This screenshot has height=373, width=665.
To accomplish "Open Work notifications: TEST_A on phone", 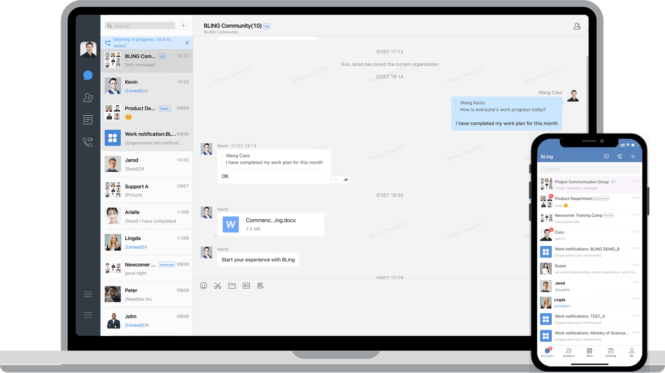I will (x=590, y=319).
